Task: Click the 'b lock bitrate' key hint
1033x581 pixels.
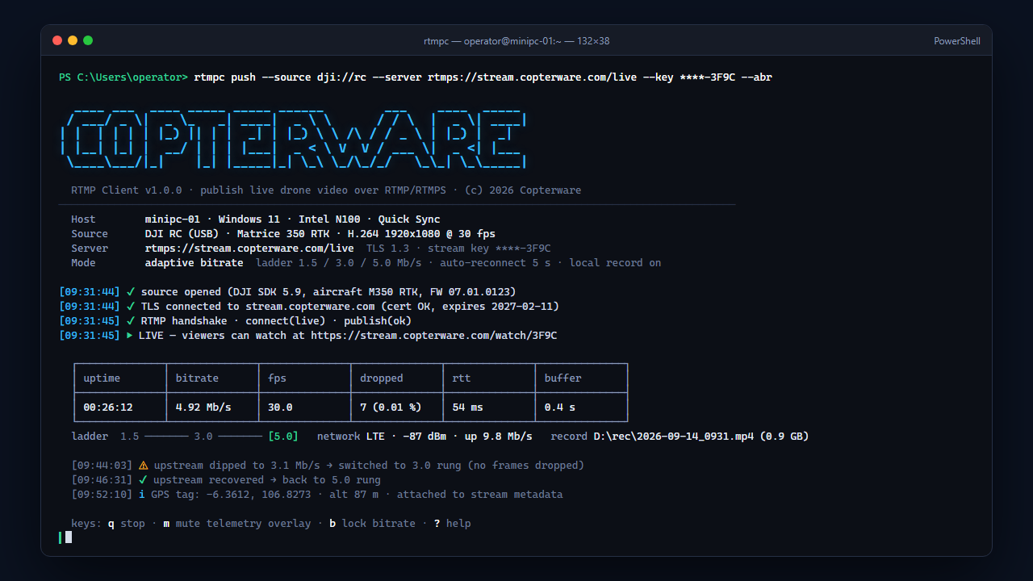Action: [x=372, y=524]
